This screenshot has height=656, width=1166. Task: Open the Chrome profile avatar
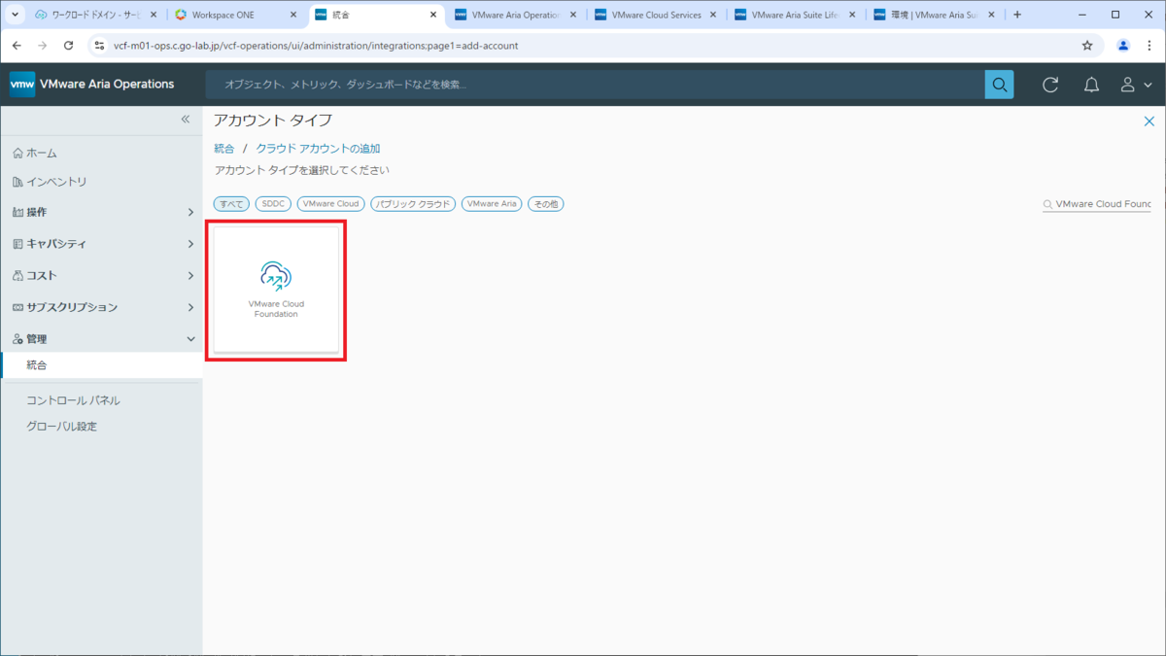pyautogui.click(x=1123, y=46)
